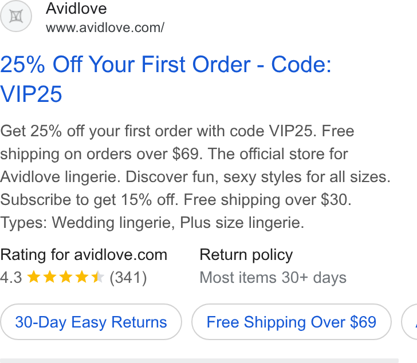Click the Avidlove favicon circle icon
The height and width of the screenshot is (363, 417).
click(16, 16)
